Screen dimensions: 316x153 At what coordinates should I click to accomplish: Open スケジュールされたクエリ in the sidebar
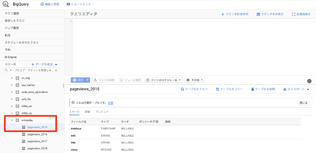click(x=32, y=42)
